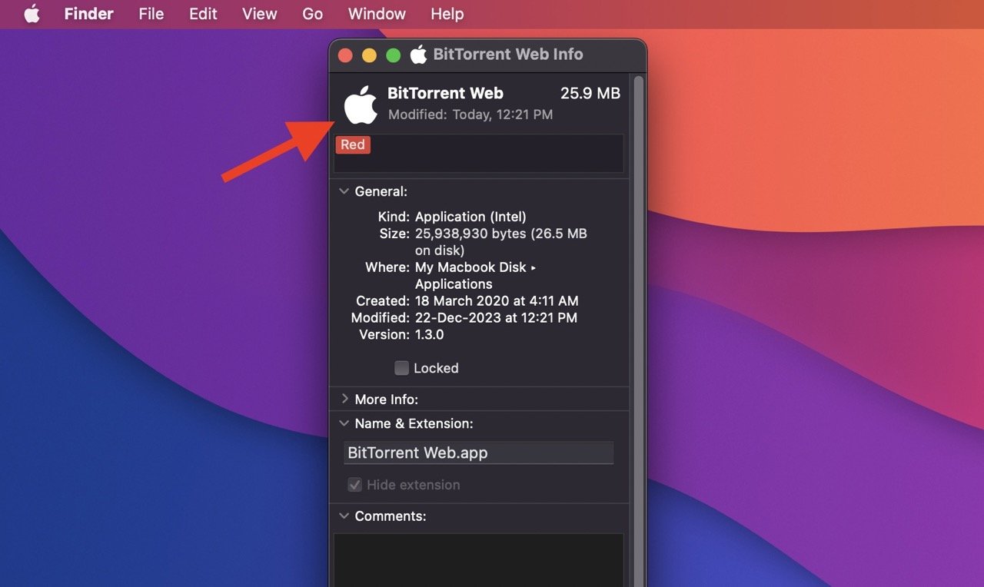This screenshot has width=984, height=587.
Task: Toggle the Locked checkbox
Action: (401, 368)
